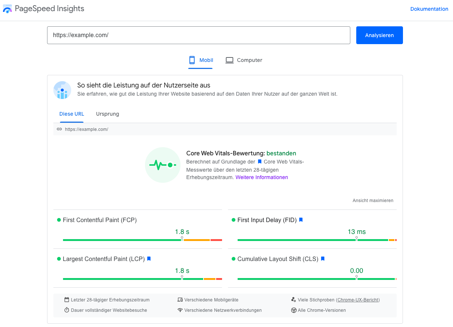
Task: Click the URL input field
Action: (x=199, y=35)
